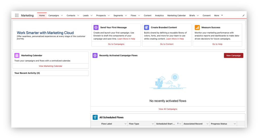The image size is (259, 140).
Task: Click the Progress Status column header
Action: click(x=219, y=124)
